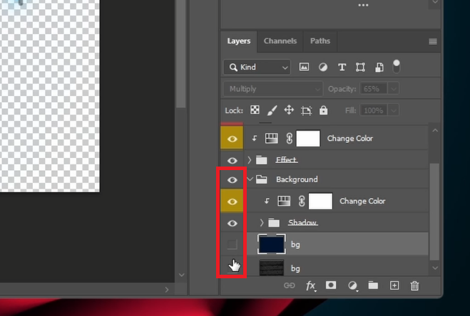Toggle Background Change Color mask link

[302, 201]
